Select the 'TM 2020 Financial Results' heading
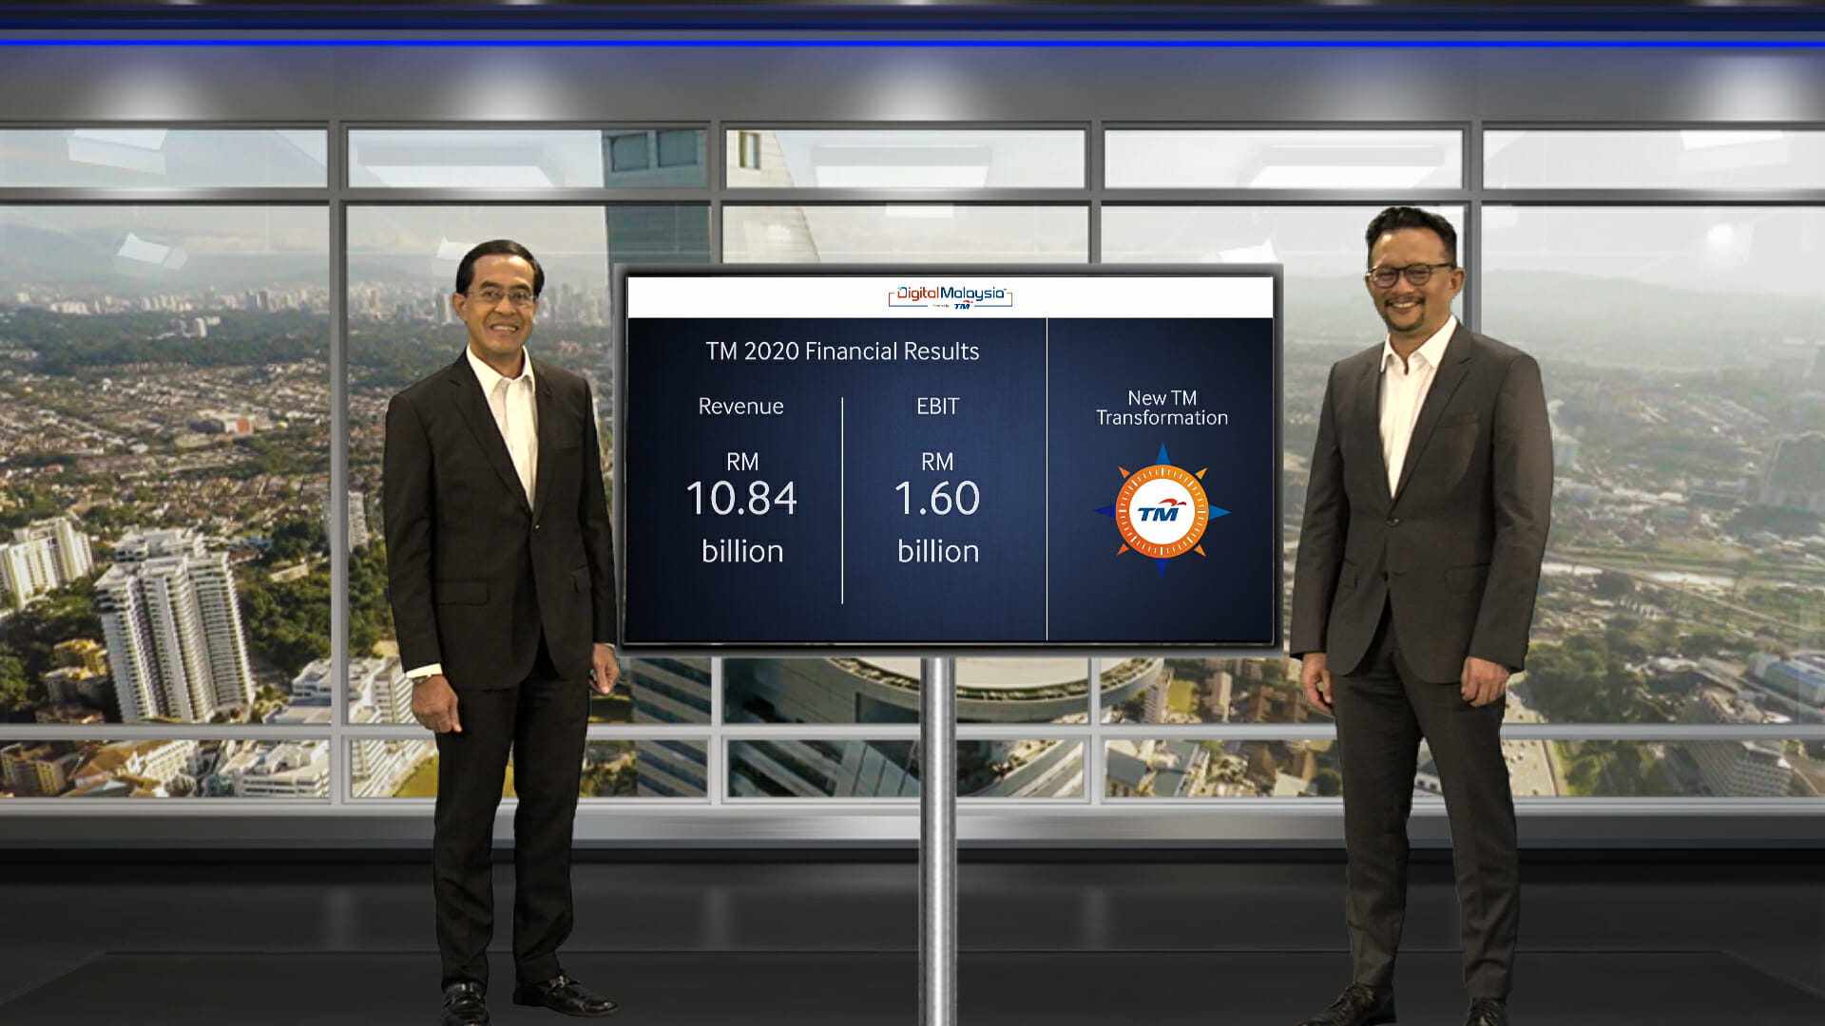This screenshot has height=1026, width=1825. point(841,351)
